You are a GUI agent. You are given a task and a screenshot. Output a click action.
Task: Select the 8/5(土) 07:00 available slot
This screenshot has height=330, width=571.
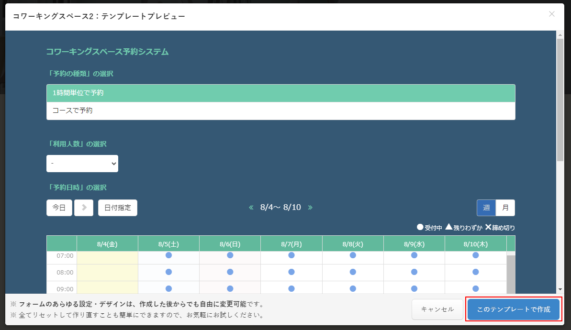click(168, 255)
